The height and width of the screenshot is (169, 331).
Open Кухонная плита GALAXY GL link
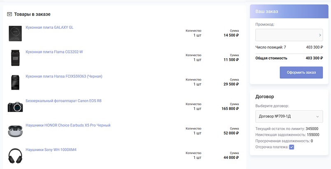pyautogui.click(x=49, y=27)
